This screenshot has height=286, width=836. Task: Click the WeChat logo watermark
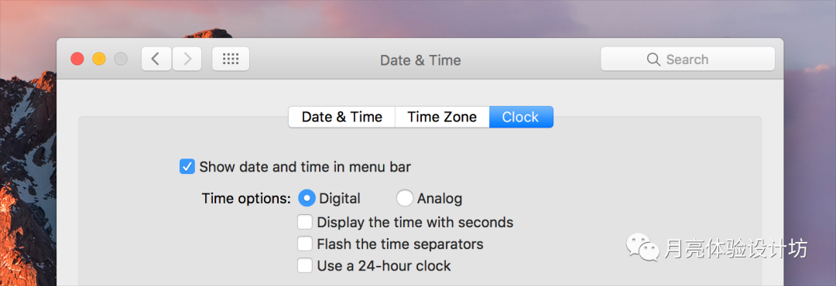(x=642, y=247)
